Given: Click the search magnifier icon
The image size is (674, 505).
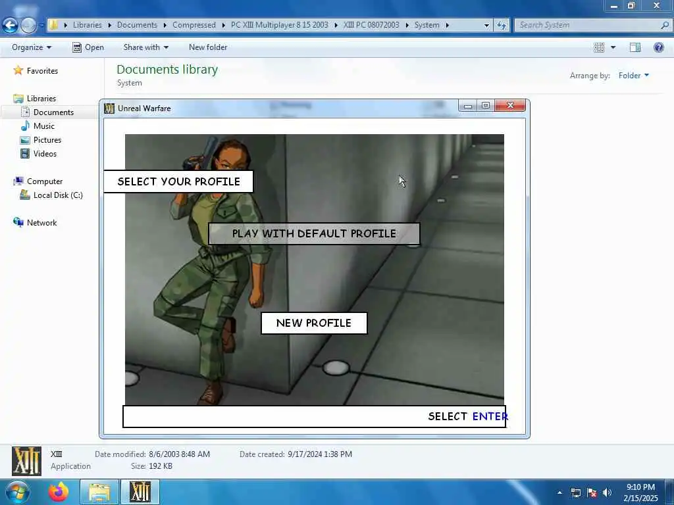Looking at the screenshot, I should pyautogui.click(x=665, y=25).
